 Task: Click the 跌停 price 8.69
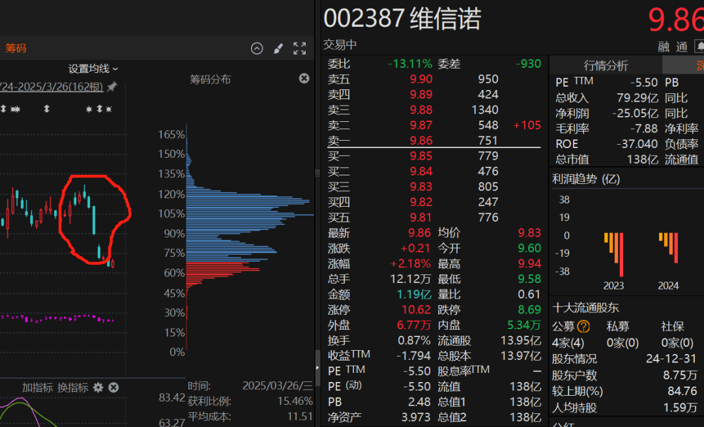529,310
